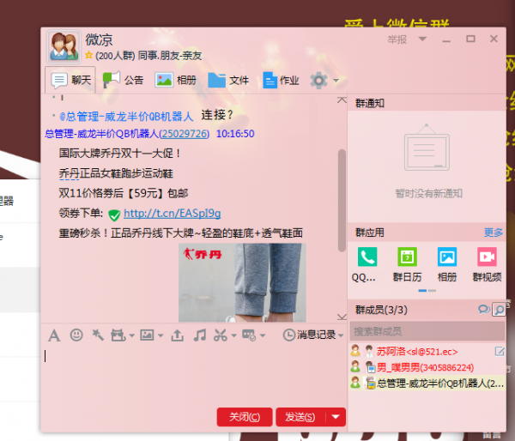Screen dimensions: 515x441
Task: Click the second page dot under 群应用
Action: [x=433, y=291]
